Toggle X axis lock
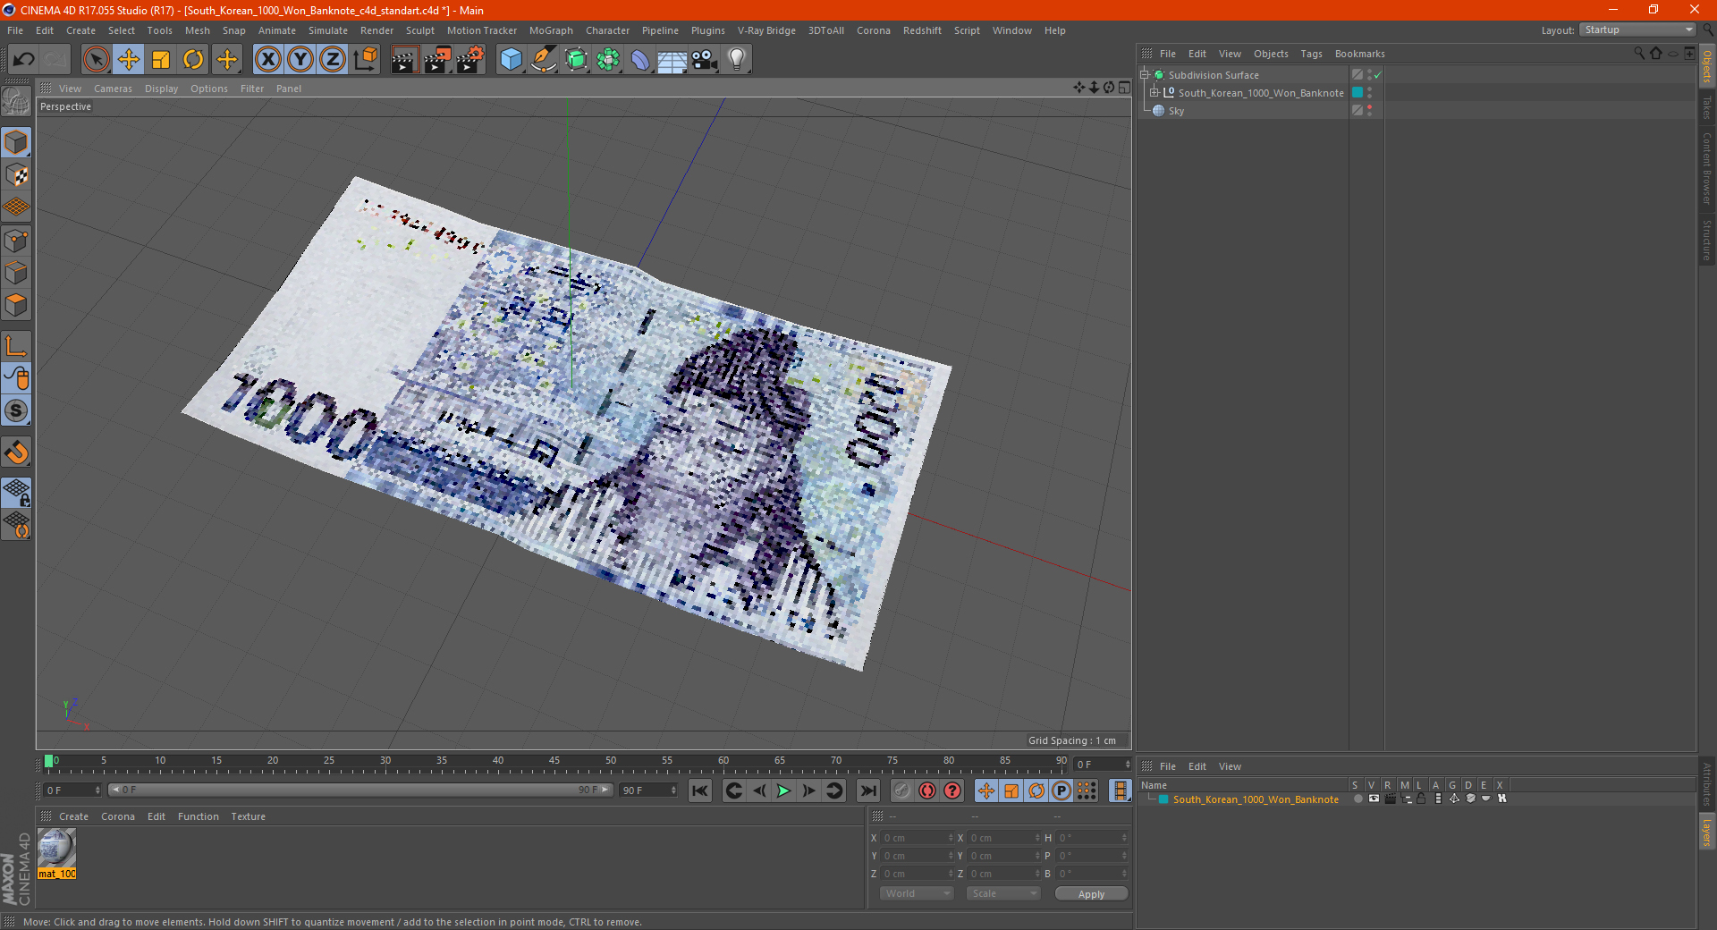Screen dimensions: 1717x930 pyautogui.click(x=267, y=60)
